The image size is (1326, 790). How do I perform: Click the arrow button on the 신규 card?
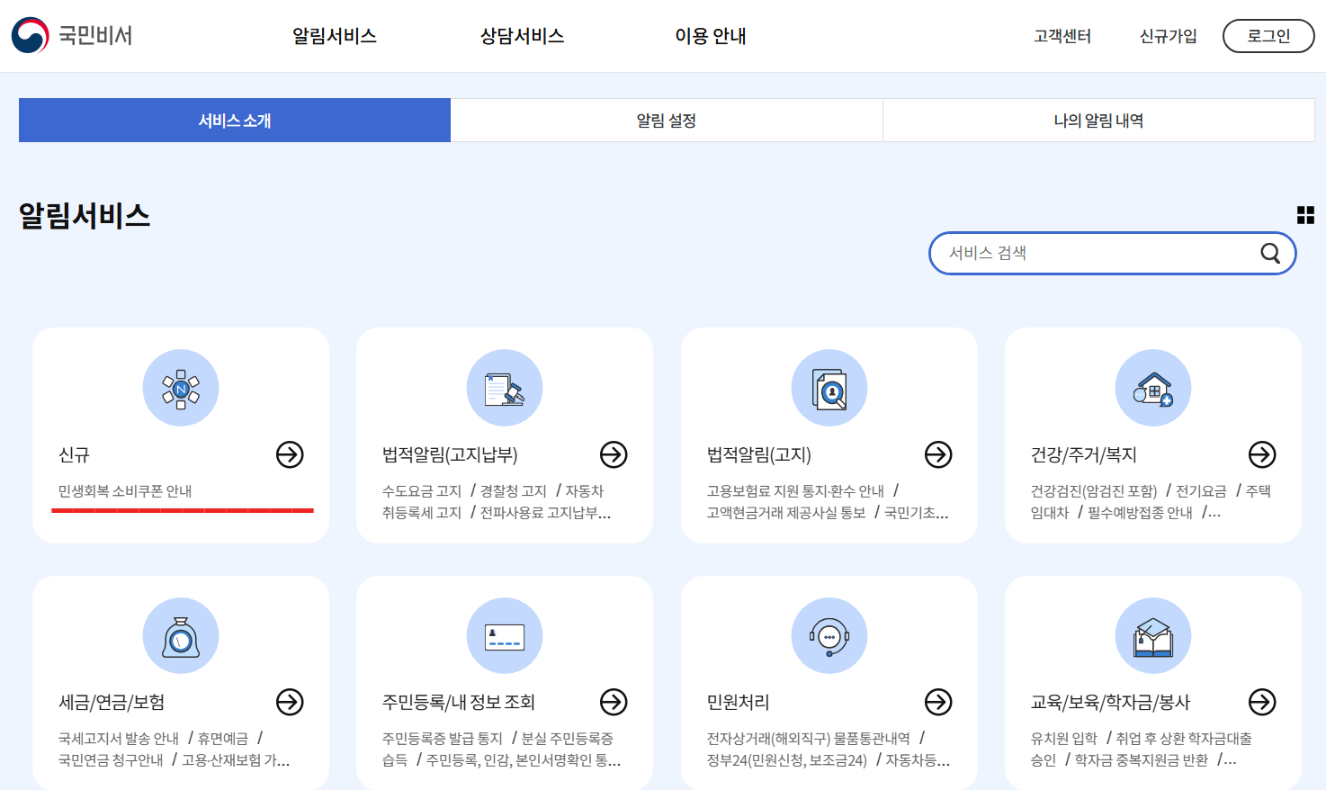(x=290, y=455)
